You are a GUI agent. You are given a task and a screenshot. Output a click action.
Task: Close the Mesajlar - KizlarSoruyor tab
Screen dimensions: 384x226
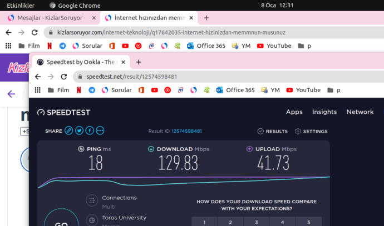coord(94,18)
